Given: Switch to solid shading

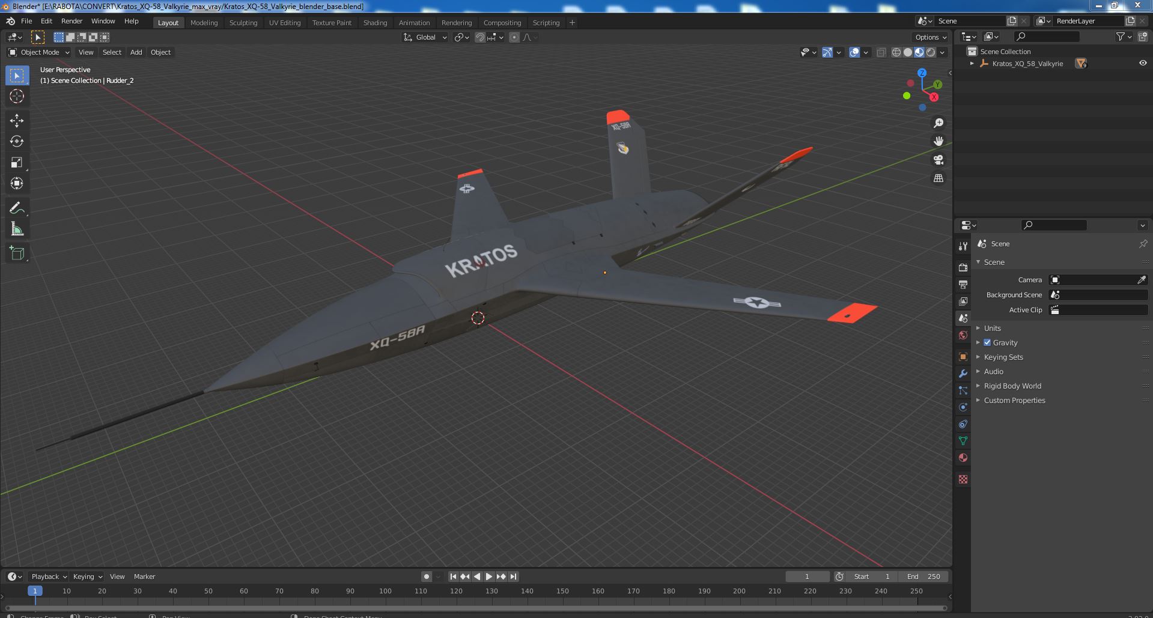Looking at the screenshot, I should click(x=908, y=52).
